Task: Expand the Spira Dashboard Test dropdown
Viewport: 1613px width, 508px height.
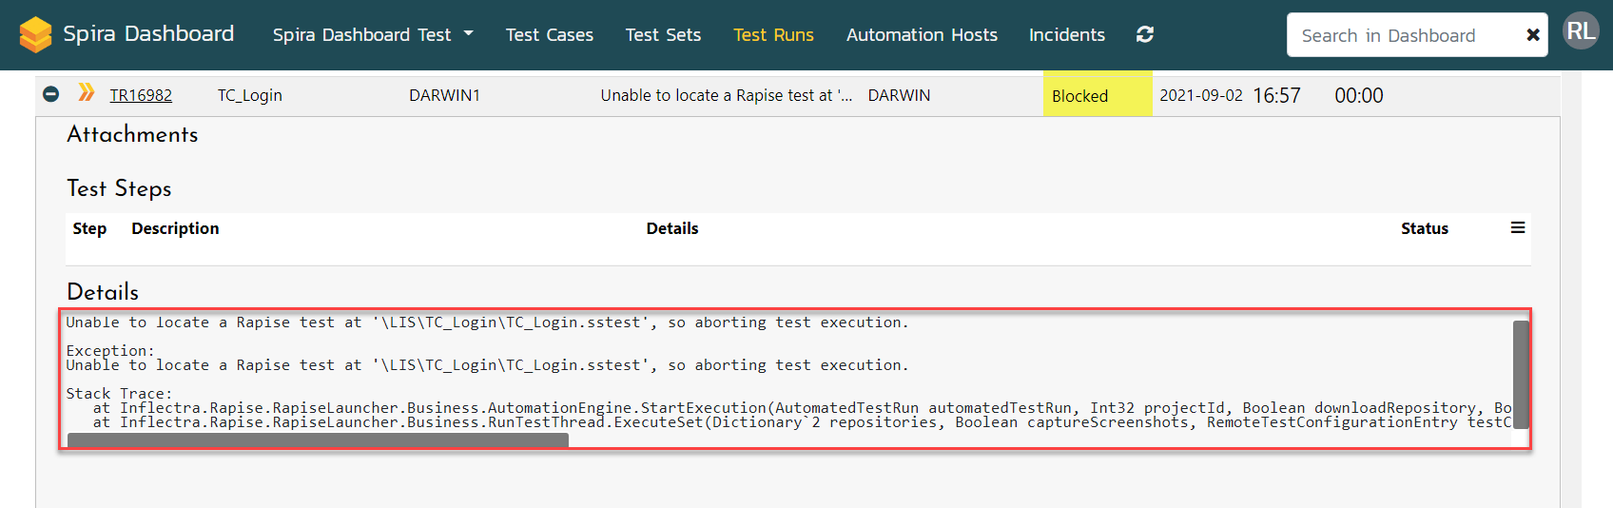Action: point(373,35)
